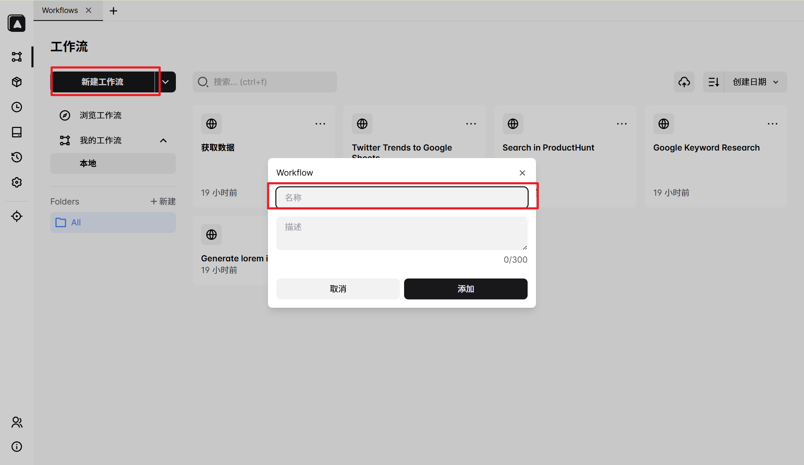The image size is (804, 465).
Task: Click the 添加 button in dialog
Action: tap(465, 289)
